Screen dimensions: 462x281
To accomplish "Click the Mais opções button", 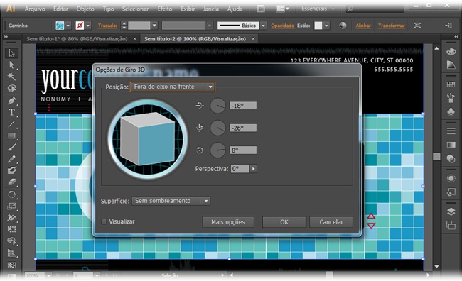I will click(x=228, y=222).
